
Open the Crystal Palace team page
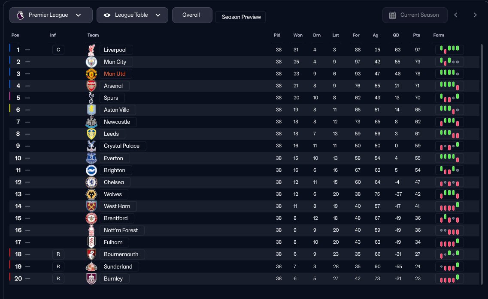[121, 146]
